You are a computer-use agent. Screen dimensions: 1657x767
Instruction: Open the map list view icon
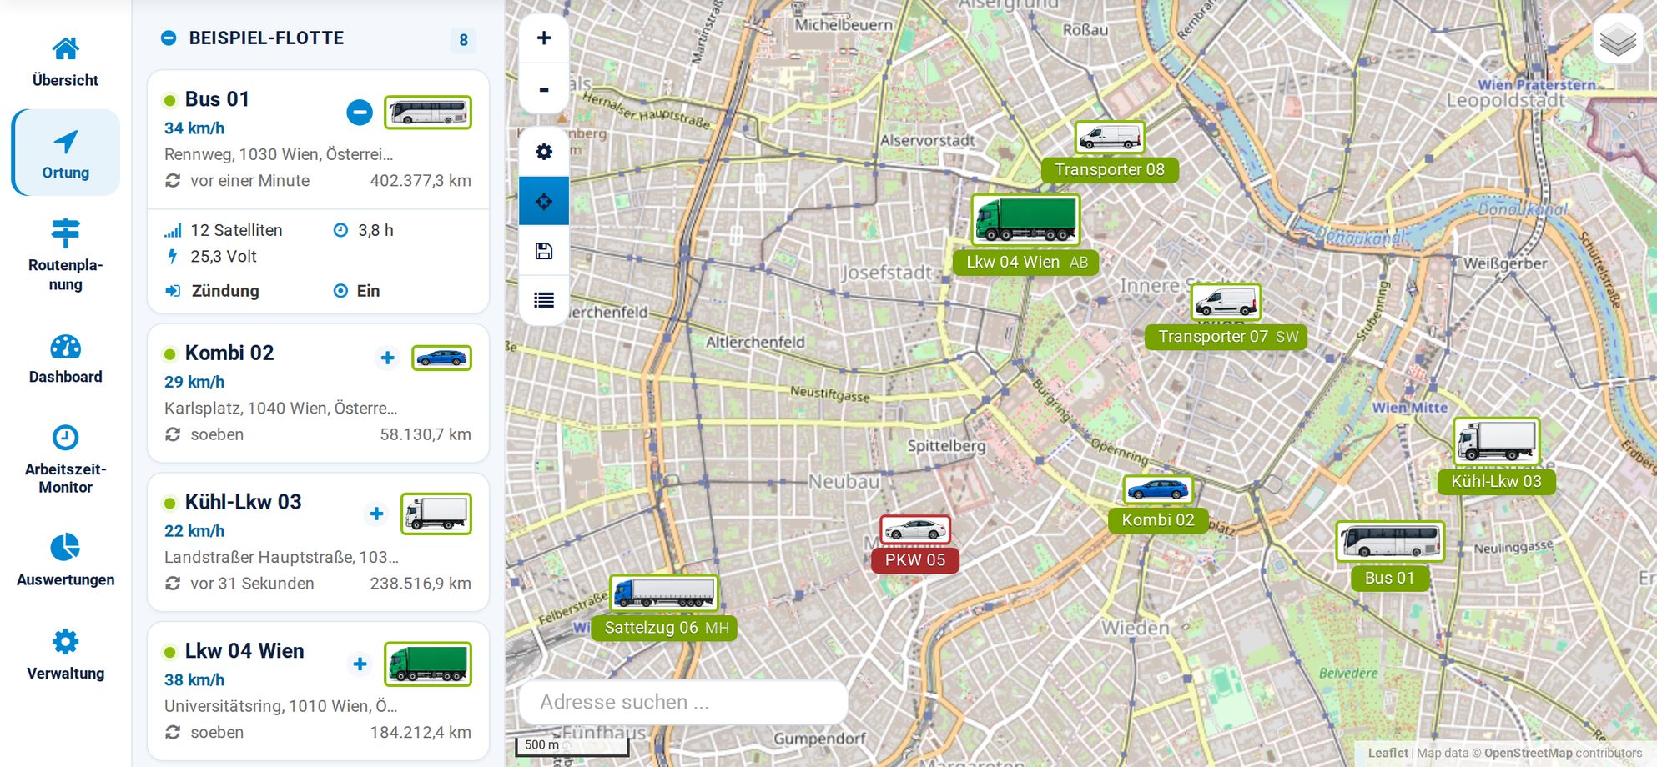(544, 300)
